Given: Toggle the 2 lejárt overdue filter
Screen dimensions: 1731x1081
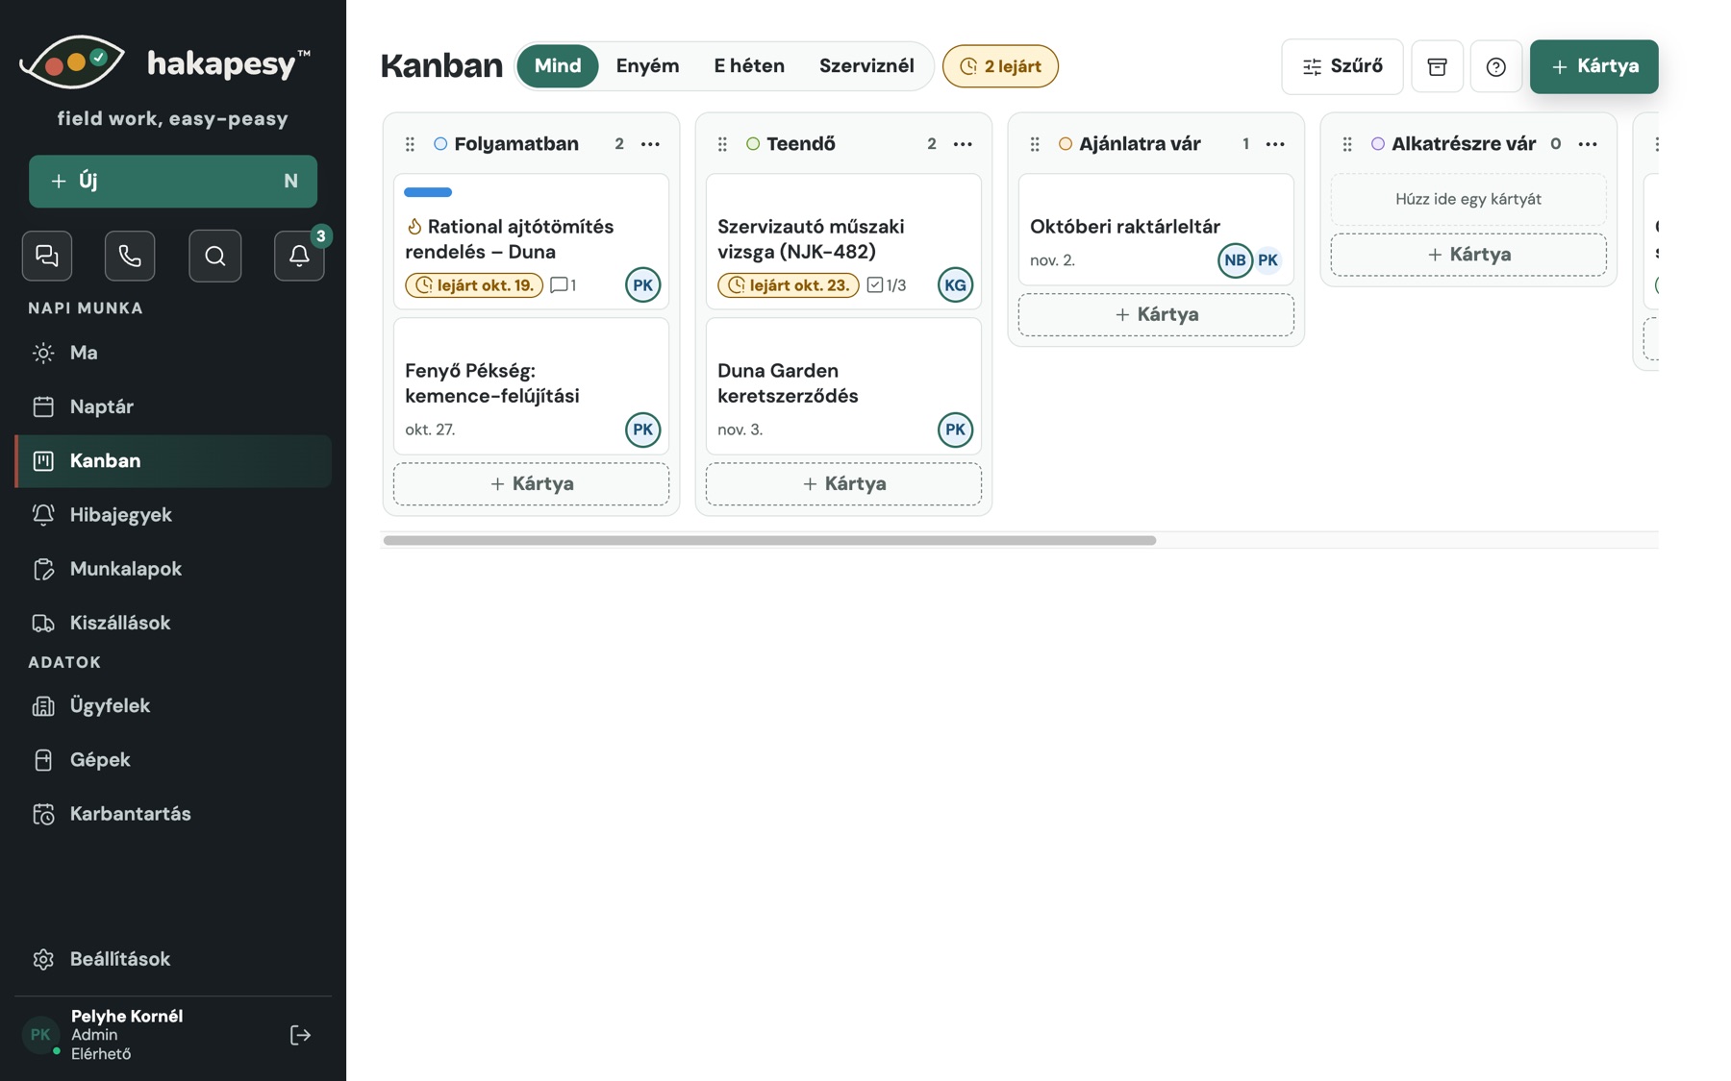Looking at the screenshot, I should click(x=1000, y=66).
